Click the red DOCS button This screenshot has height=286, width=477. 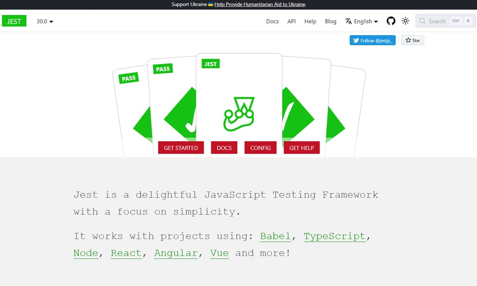tap(224, 148)
